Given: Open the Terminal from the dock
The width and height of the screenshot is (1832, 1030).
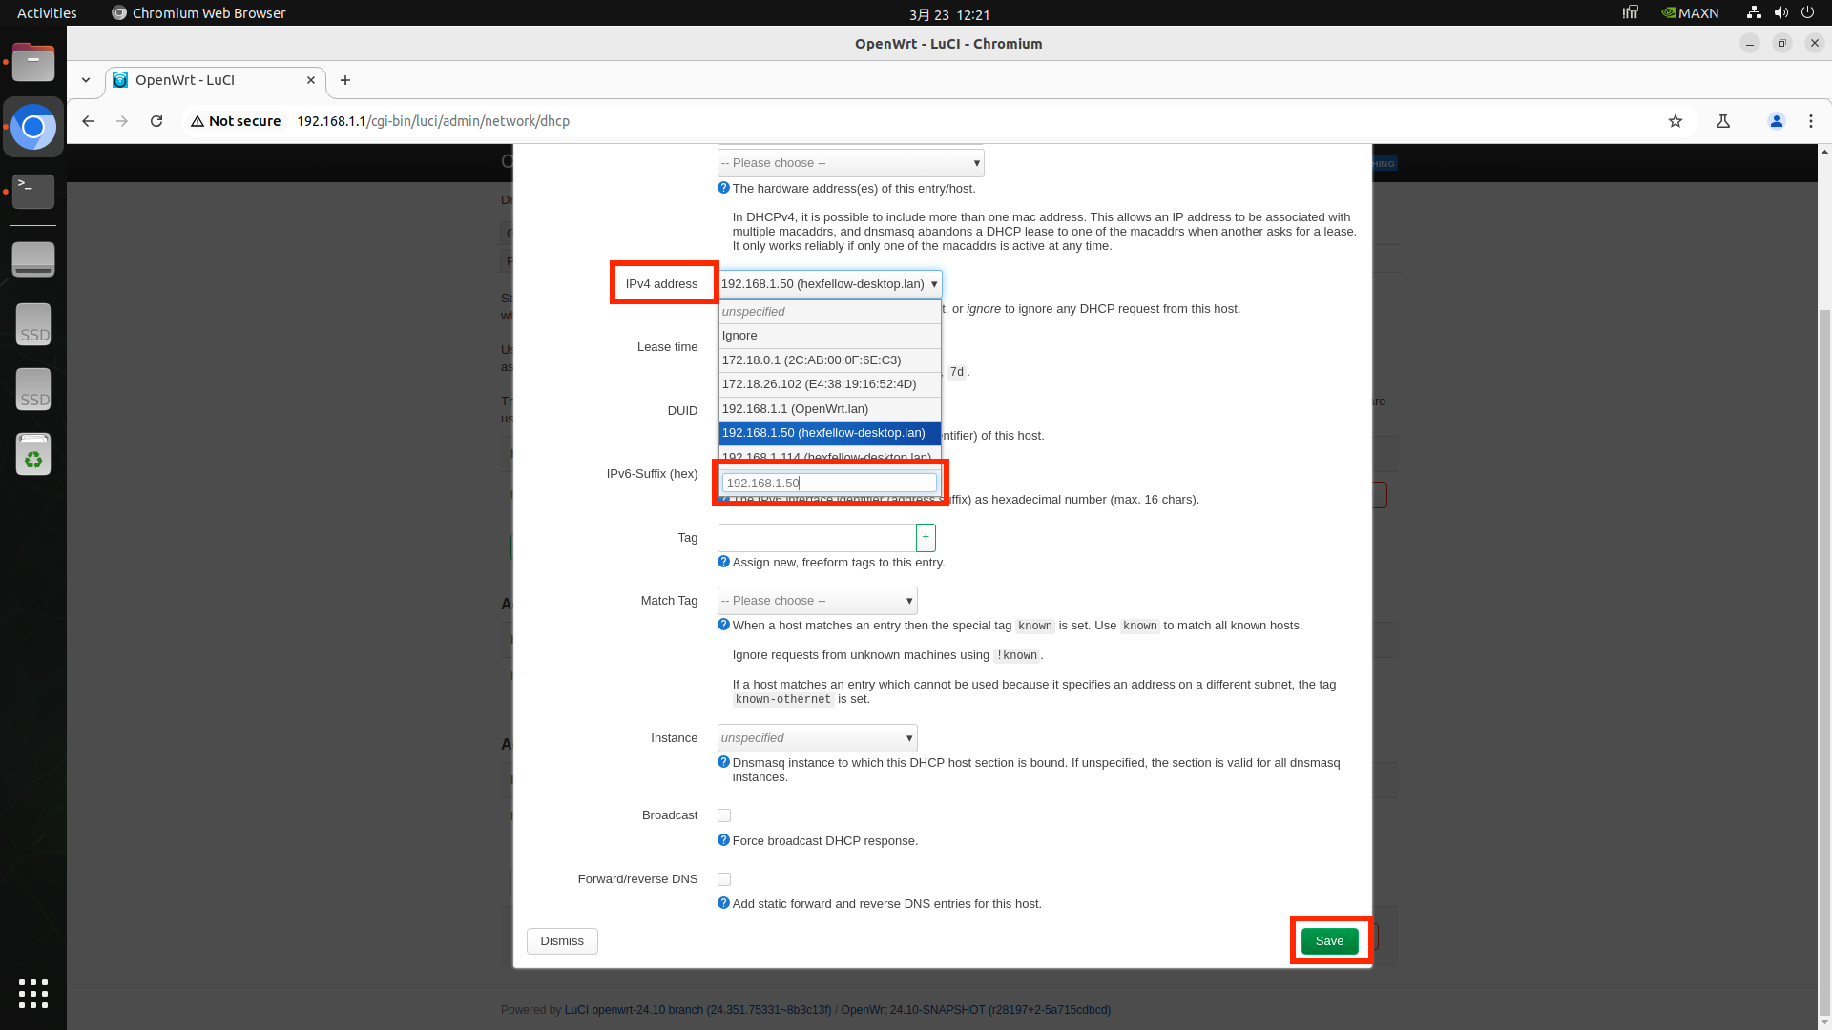Looking at the screenshot, I should [x=33, y=191].
